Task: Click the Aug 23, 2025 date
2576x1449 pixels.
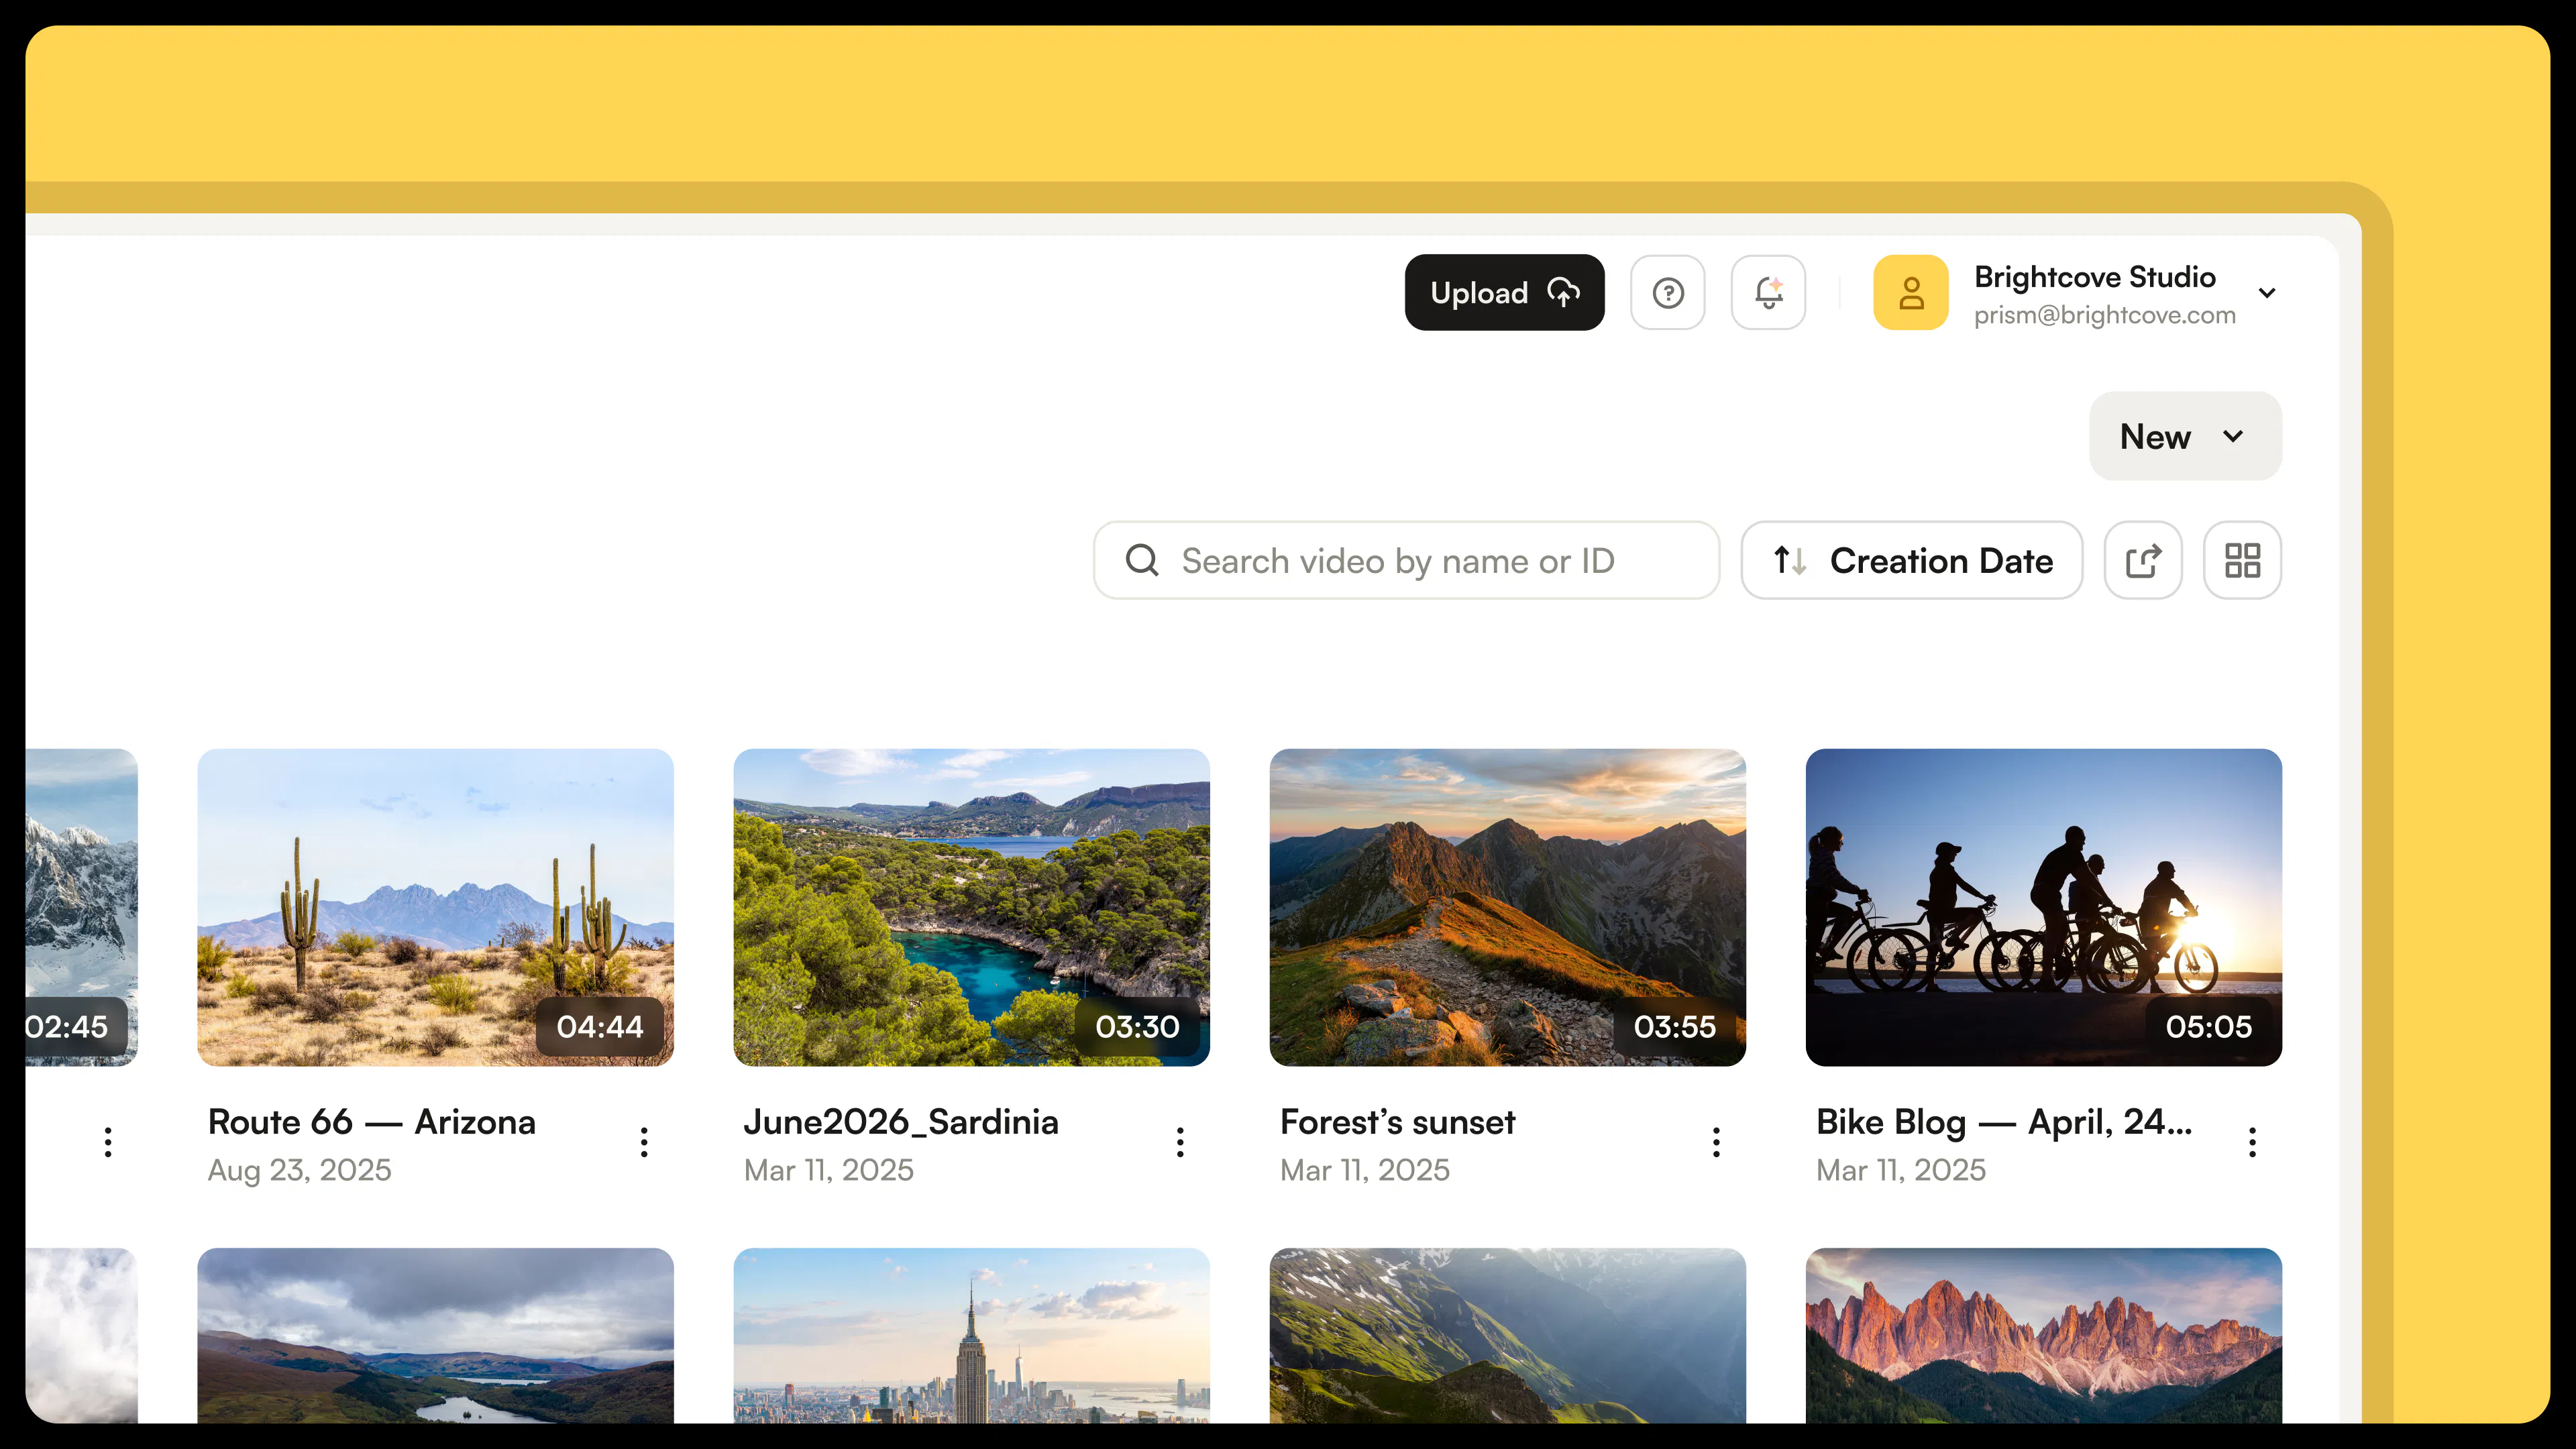Action: tap(299, 1170)
